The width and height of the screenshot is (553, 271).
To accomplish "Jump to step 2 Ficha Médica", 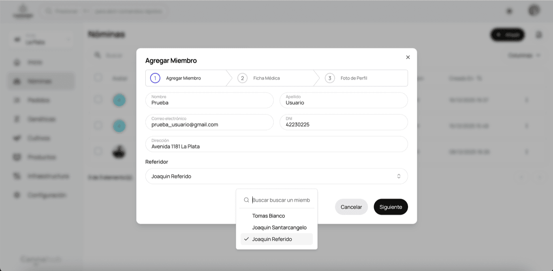I will pos(266,78).
